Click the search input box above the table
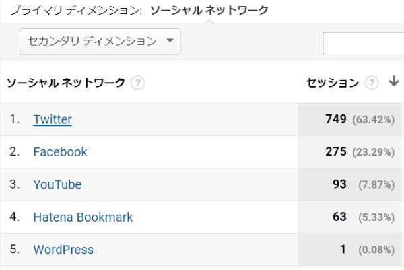This screenshot has width=404, height=270. click(363, 43)
